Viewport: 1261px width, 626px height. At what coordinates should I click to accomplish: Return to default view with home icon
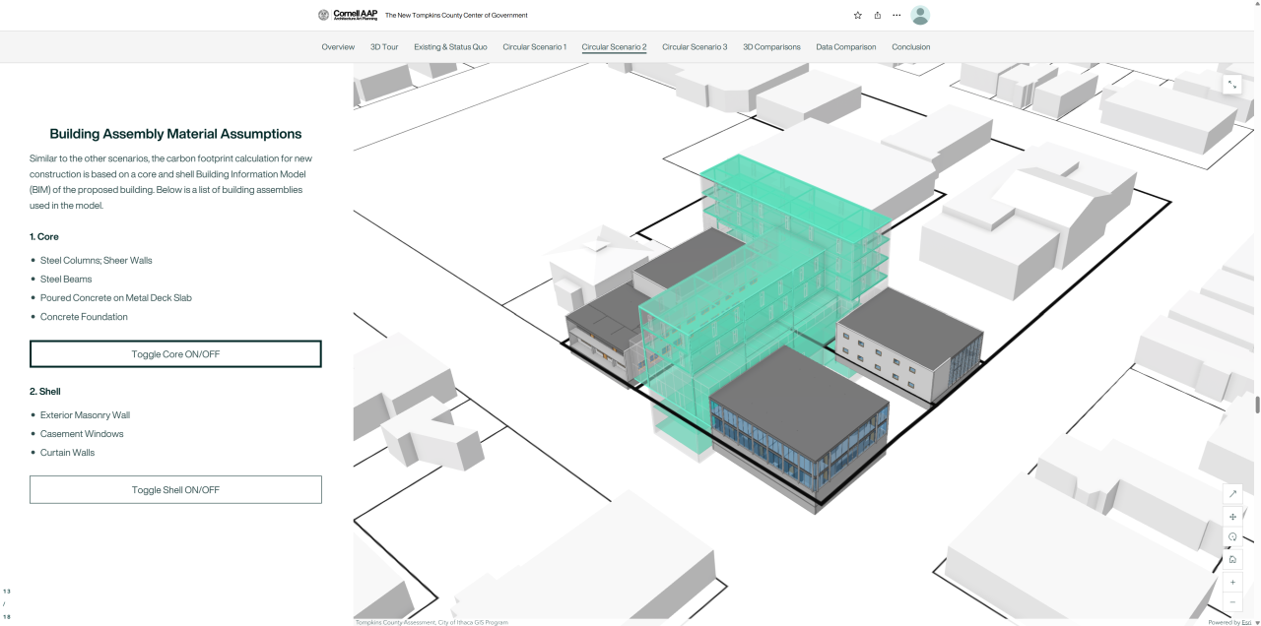(x=1232, y=559)
